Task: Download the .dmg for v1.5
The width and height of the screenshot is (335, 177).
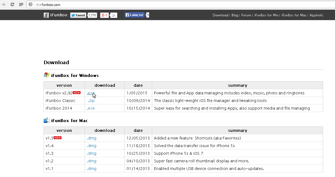Action: click(x=91, y=138)
